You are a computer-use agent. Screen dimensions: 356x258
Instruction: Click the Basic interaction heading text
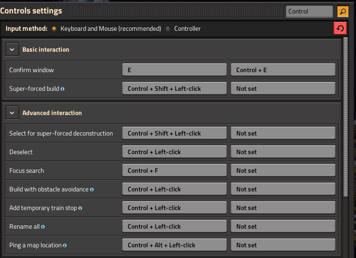(x=46, y=49)
